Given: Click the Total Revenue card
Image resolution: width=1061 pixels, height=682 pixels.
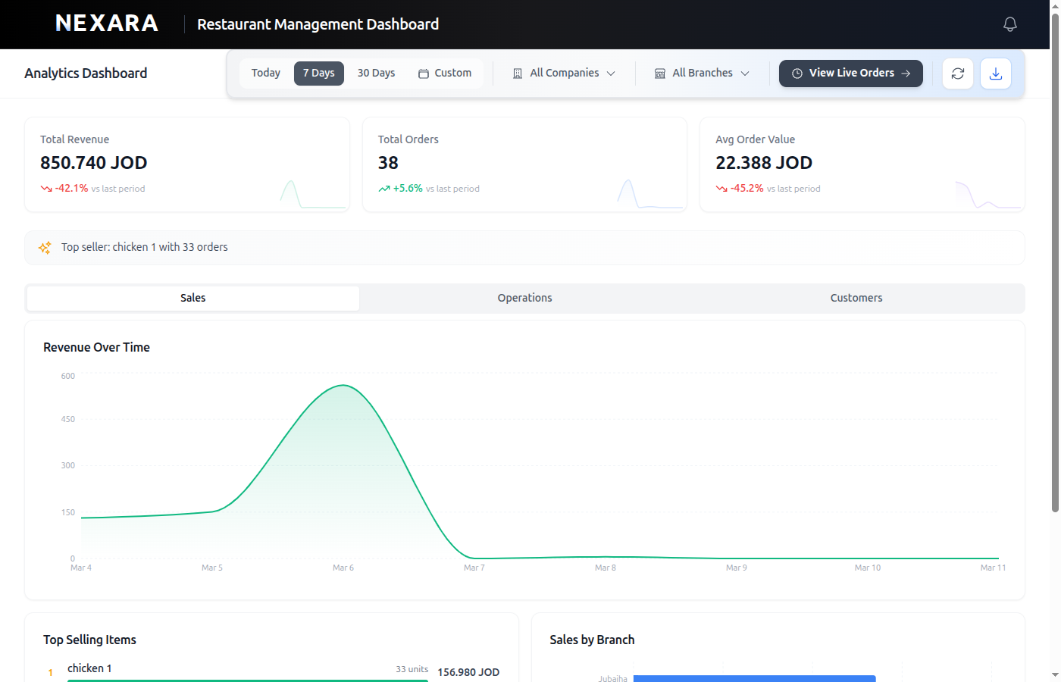Looking at the screenshot, I should point(187,164).
